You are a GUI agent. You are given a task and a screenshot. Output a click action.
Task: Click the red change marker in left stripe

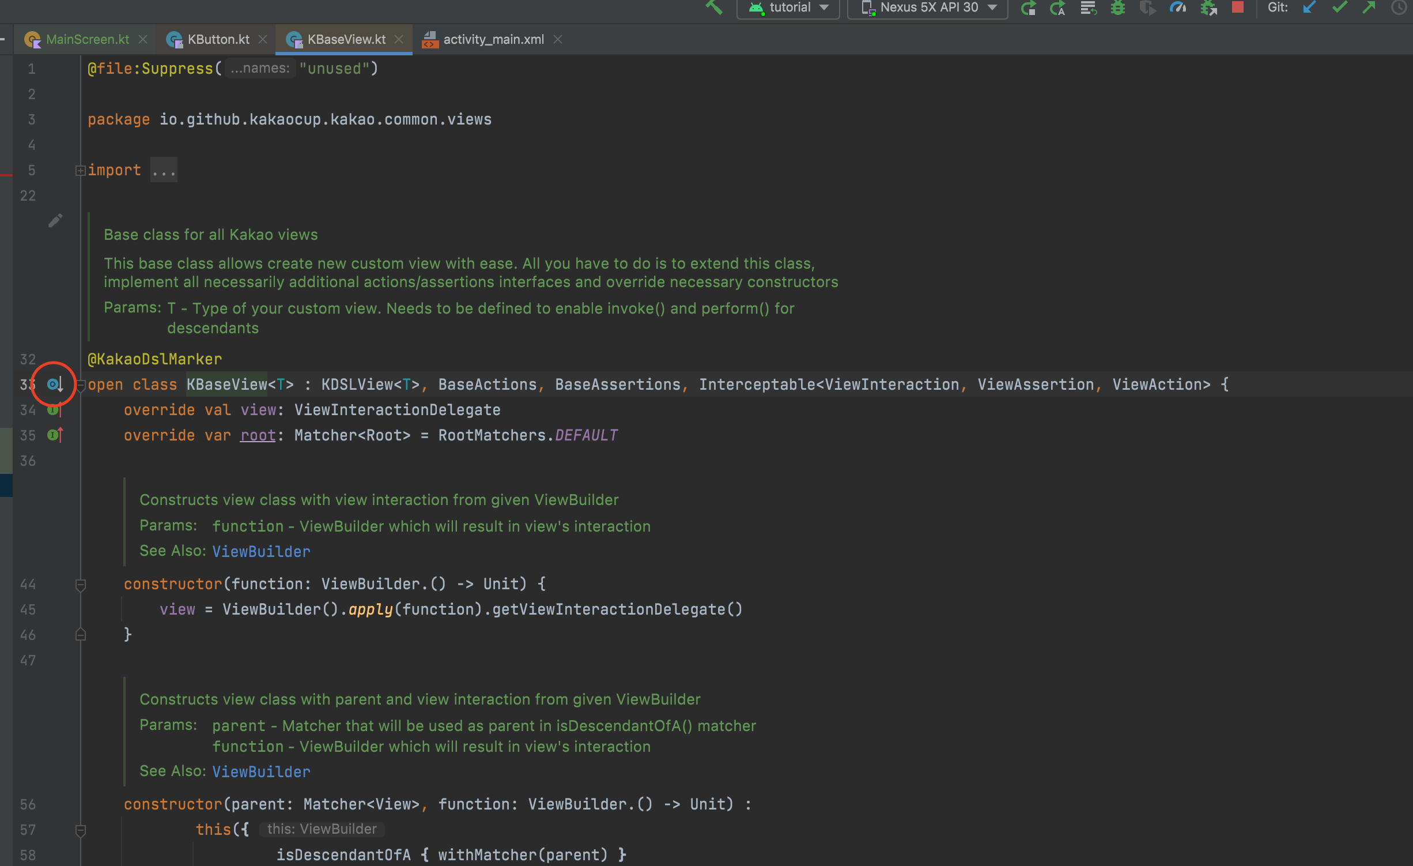[6, 174]
